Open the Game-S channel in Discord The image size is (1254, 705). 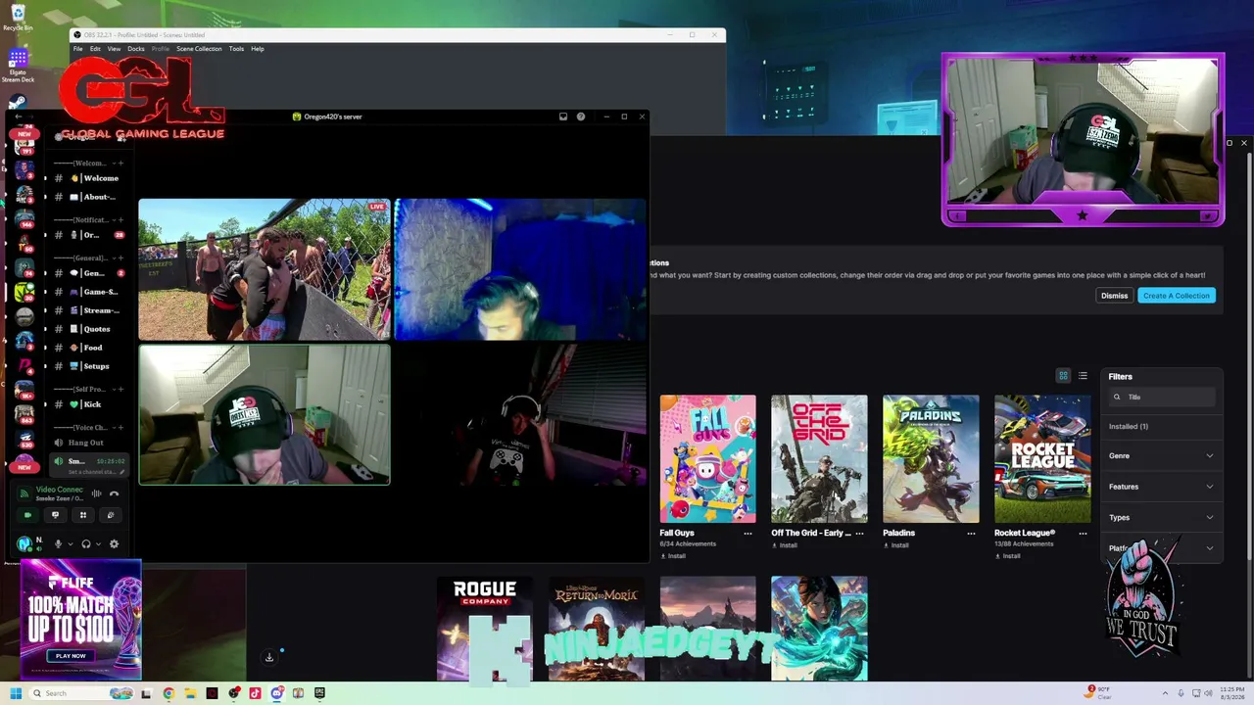[x=89, y=292]
